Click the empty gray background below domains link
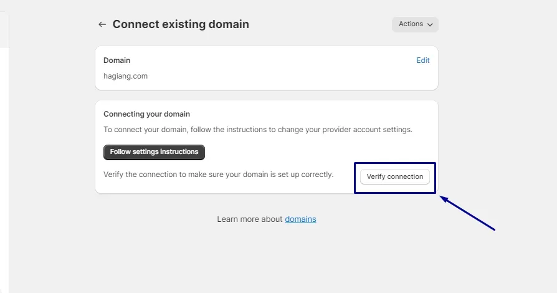Image resolution: width=557 pixels, height=293 pixels. point(268,262)
